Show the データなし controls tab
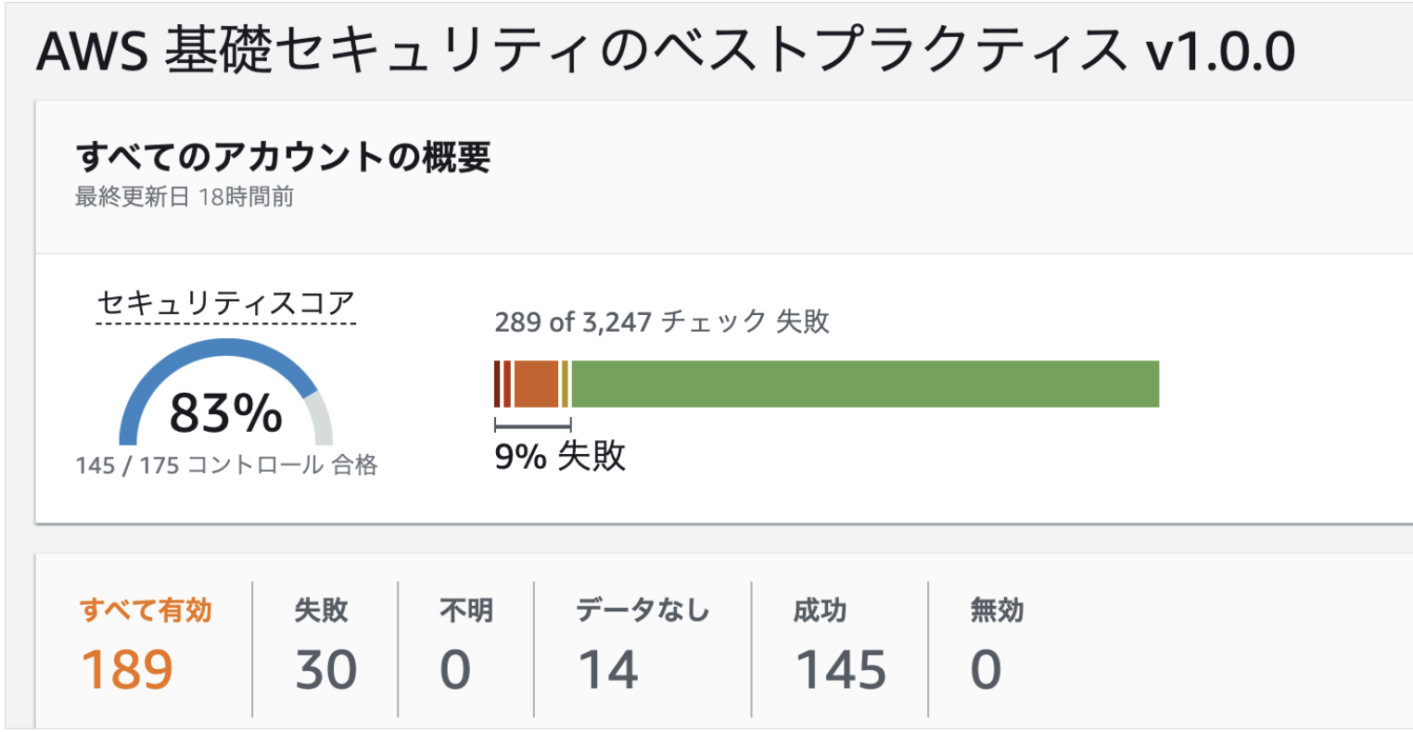Image resolution: width=1413 pixels, height=732 pixels. pos(642,649)
